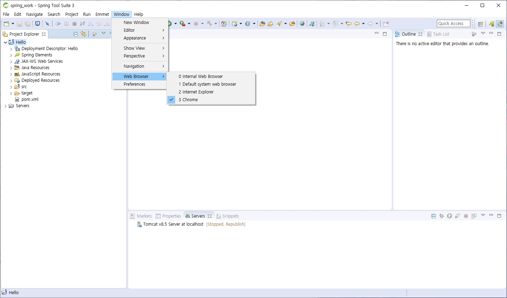Minimize the Servers panel
This screenshot has width=507, height=298.
[x=491, y=215]
